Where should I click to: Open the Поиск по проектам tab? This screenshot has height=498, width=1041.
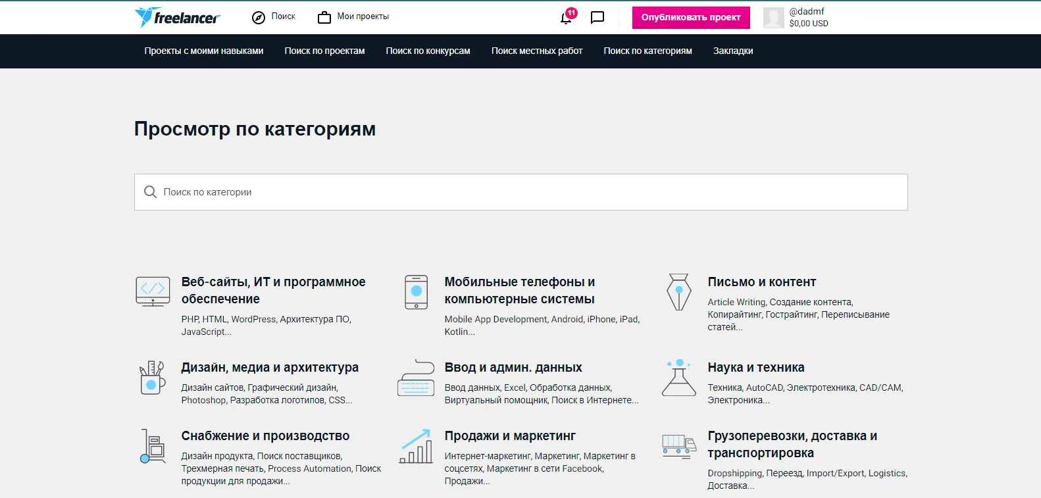(x=324, y=51)
